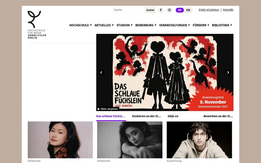261x163 pixels.
Task: Focus the Suche search field
Action: pos(129,10)
